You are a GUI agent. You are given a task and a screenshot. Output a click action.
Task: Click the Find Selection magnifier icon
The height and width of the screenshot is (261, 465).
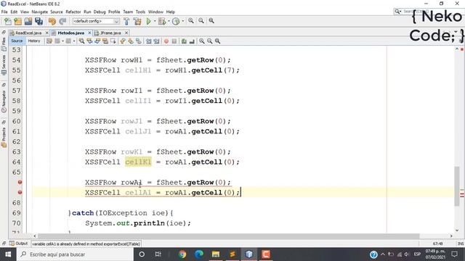(x=81, y=41)
